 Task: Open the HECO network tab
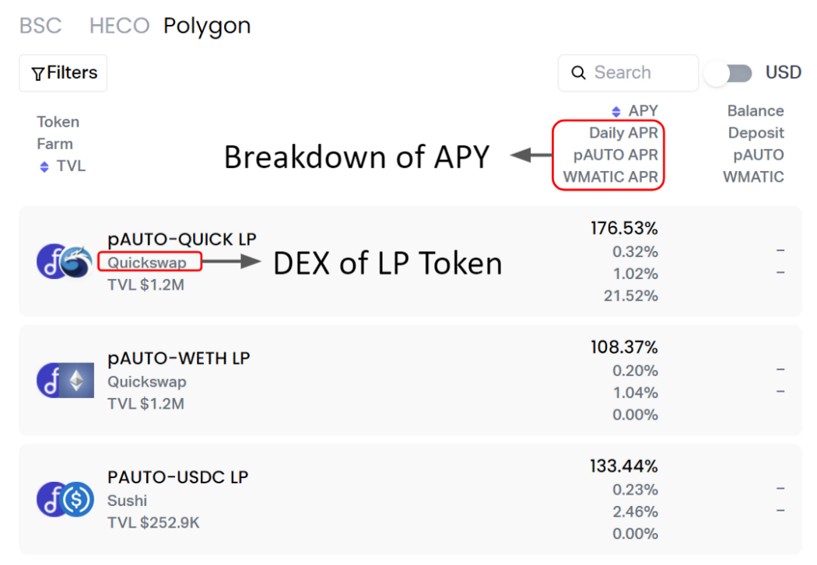(x=119, y=26)
